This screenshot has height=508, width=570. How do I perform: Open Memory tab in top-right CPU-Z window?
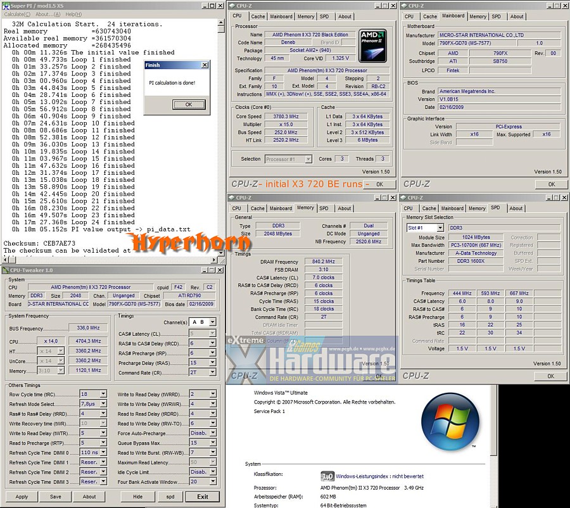478,16
